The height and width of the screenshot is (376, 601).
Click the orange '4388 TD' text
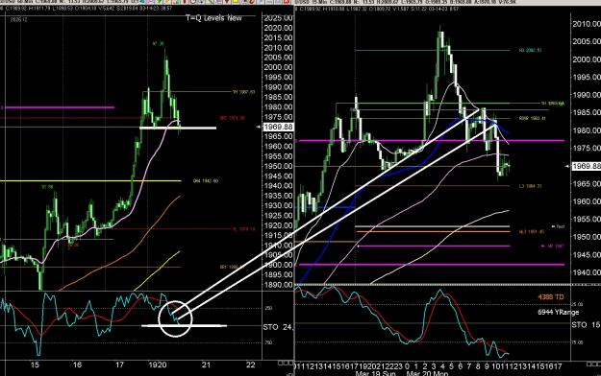[551, 297]
